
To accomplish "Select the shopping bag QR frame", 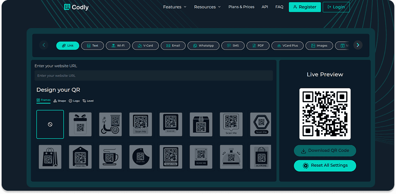I will (x=50, y=157).
